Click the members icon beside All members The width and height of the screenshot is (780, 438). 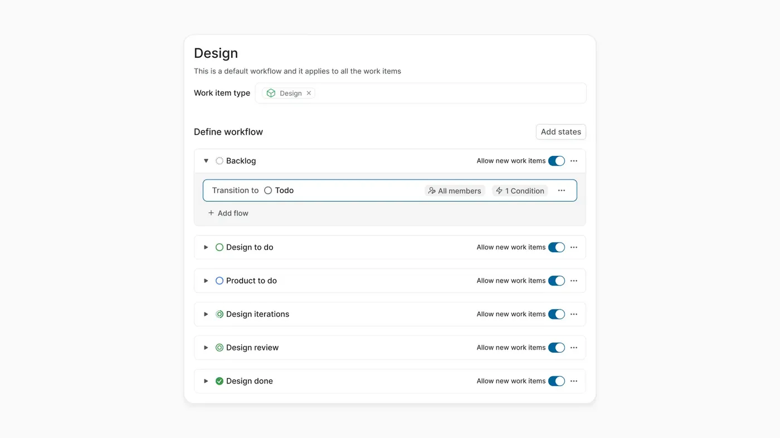pyautogui.click(x=432, y=190)
